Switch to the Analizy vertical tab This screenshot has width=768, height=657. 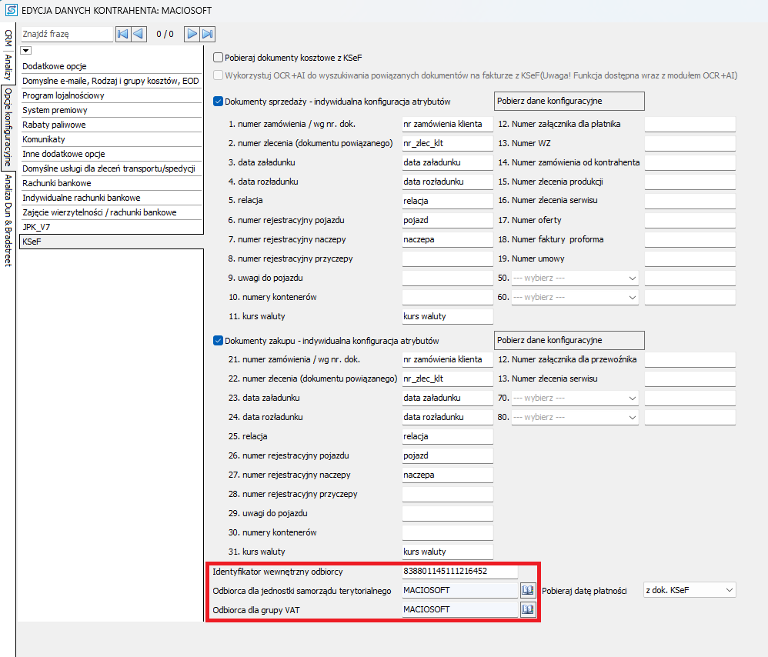click(8, 67)
